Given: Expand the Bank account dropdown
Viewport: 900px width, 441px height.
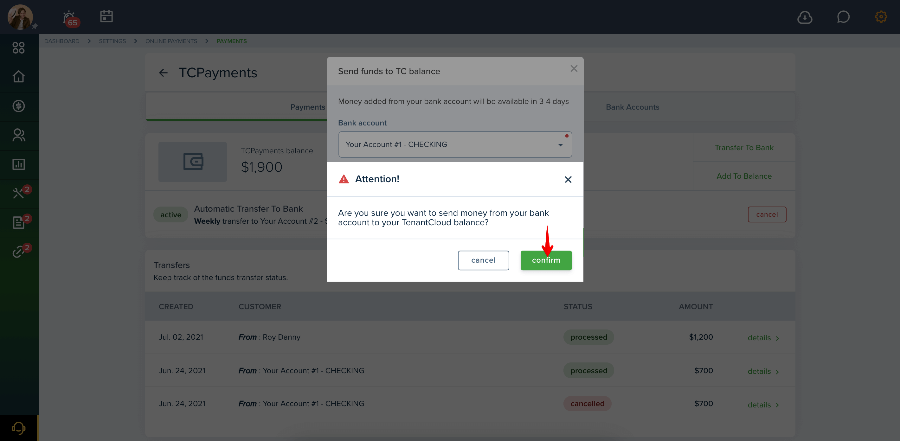Looking at the screenshot, I should point(455,144).
